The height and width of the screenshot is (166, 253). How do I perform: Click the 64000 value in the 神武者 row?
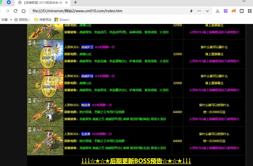178,112
